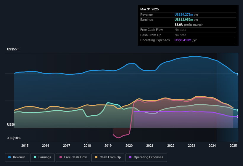
Task: Click the Free Cash Flow label in tooltip
Action: coord(152,30)
